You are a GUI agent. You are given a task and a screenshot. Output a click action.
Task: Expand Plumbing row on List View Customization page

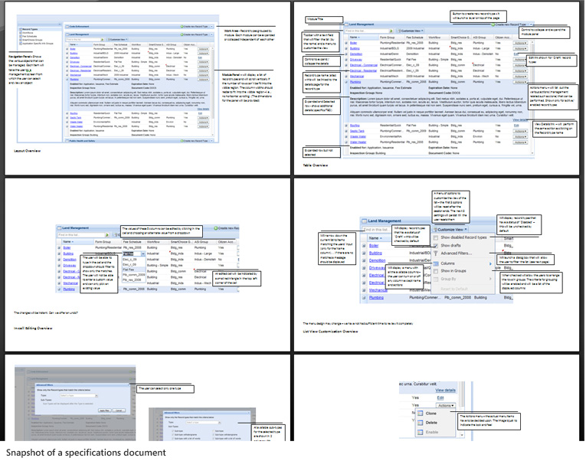(364, 298)
